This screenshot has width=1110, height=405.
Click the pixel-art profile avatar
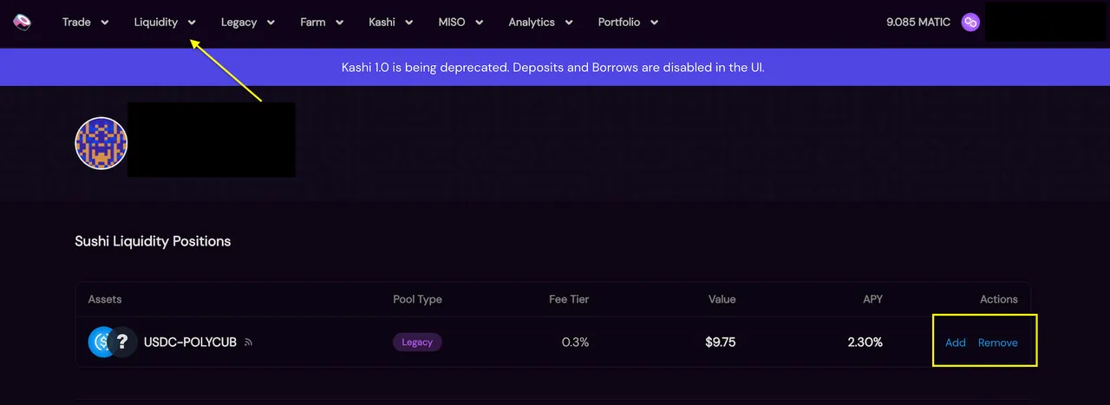(x=101, y=143)
